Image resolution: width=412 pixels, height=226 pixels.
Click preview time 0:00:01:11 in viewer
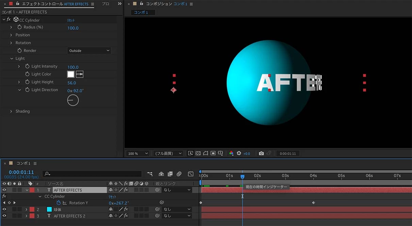288,154
